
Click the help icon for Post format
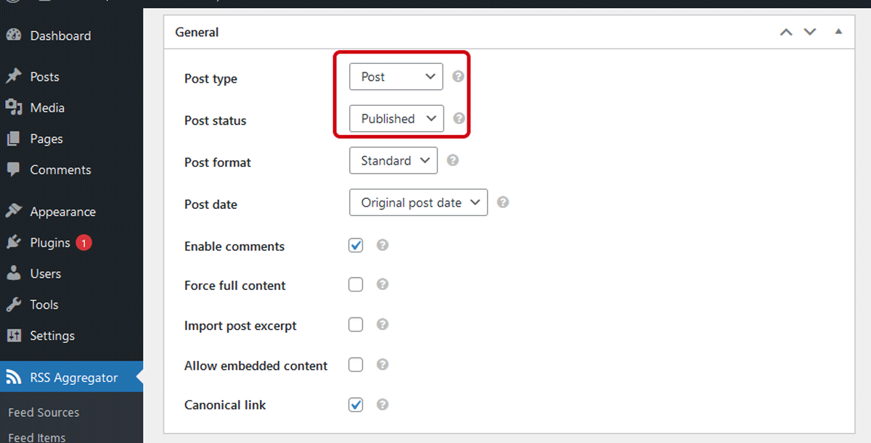tap(453, 161)
